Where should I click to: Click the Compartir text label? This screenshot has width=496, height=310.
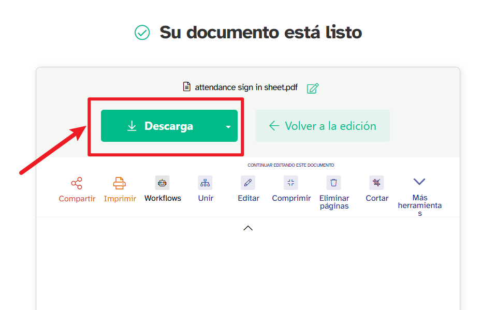click(x=77, y=198)
